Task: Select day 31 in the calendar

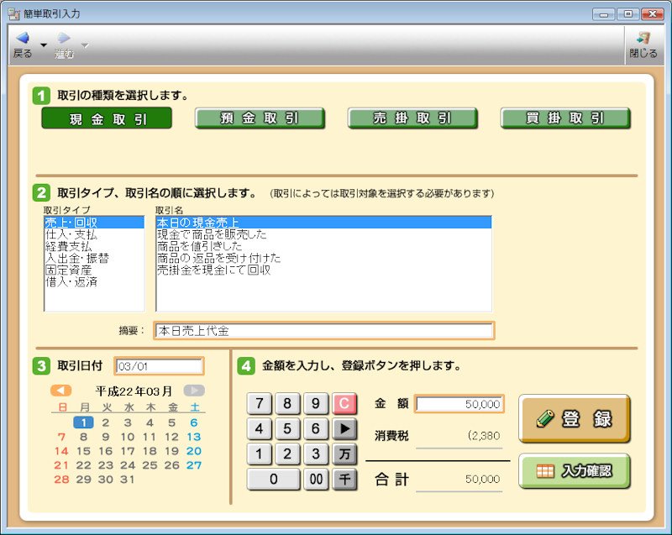Action: [128, 480]
